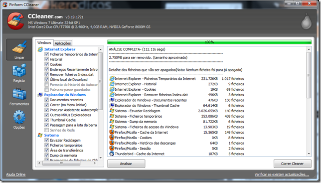Click results pane scroll down arrow
Viewport: 321px width, 183px height.
[309, 154]
